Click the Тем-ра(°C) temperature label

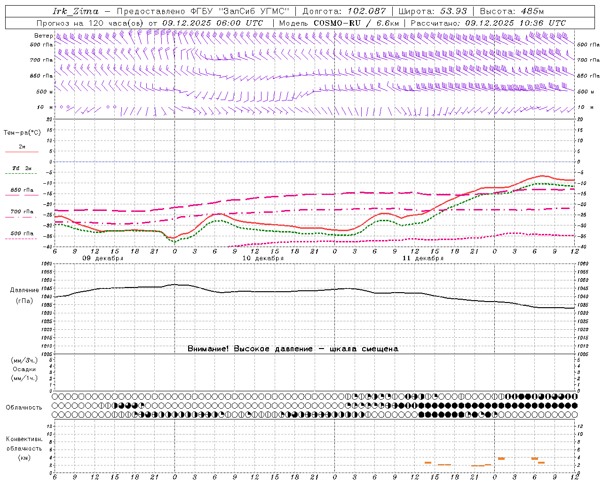[x=22, y=133]
